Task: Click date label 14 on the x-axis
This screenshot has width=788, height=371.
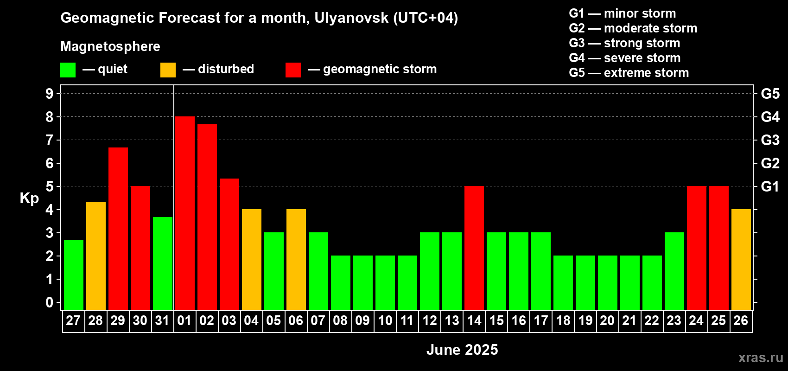Action: 474,321
